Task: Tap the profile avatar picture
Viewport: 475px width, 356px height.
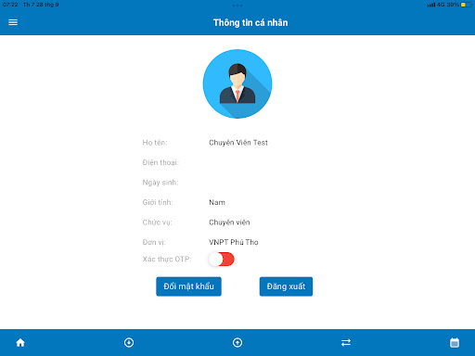Action: click(237, 83)
